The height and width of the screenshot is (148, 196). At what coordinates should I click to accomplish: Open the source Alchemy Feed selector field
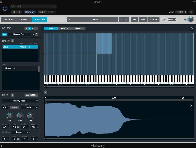(x=19, y=34)
